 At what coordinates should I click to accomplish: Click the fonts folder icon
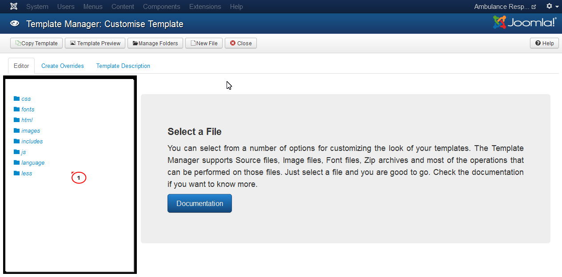[17, 109]
